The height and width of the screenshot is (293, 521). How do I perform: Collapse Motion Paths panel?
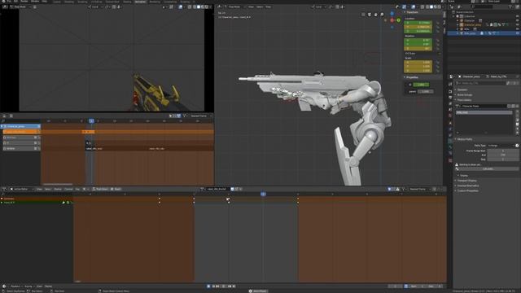tap(464, 139)
